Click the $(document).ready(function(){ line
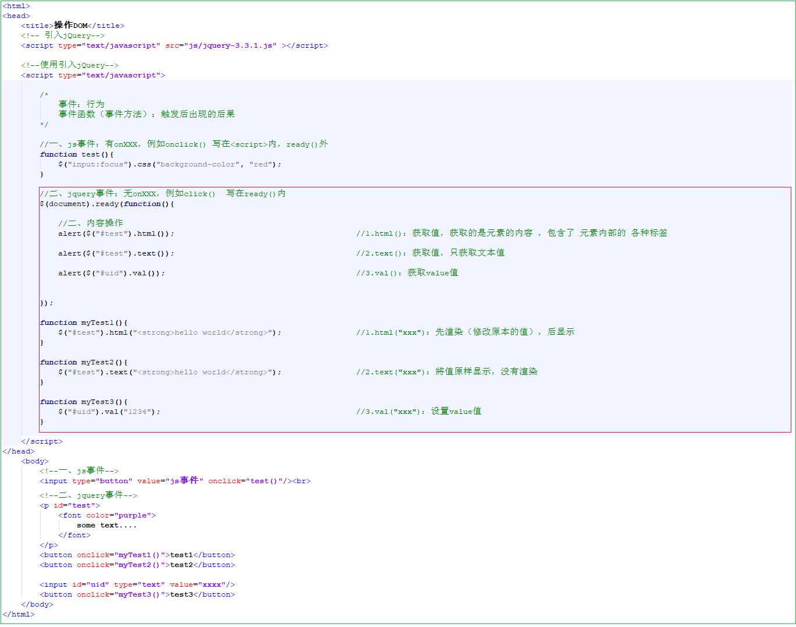The height and width of the screenshot is (627, 796). 106,204
